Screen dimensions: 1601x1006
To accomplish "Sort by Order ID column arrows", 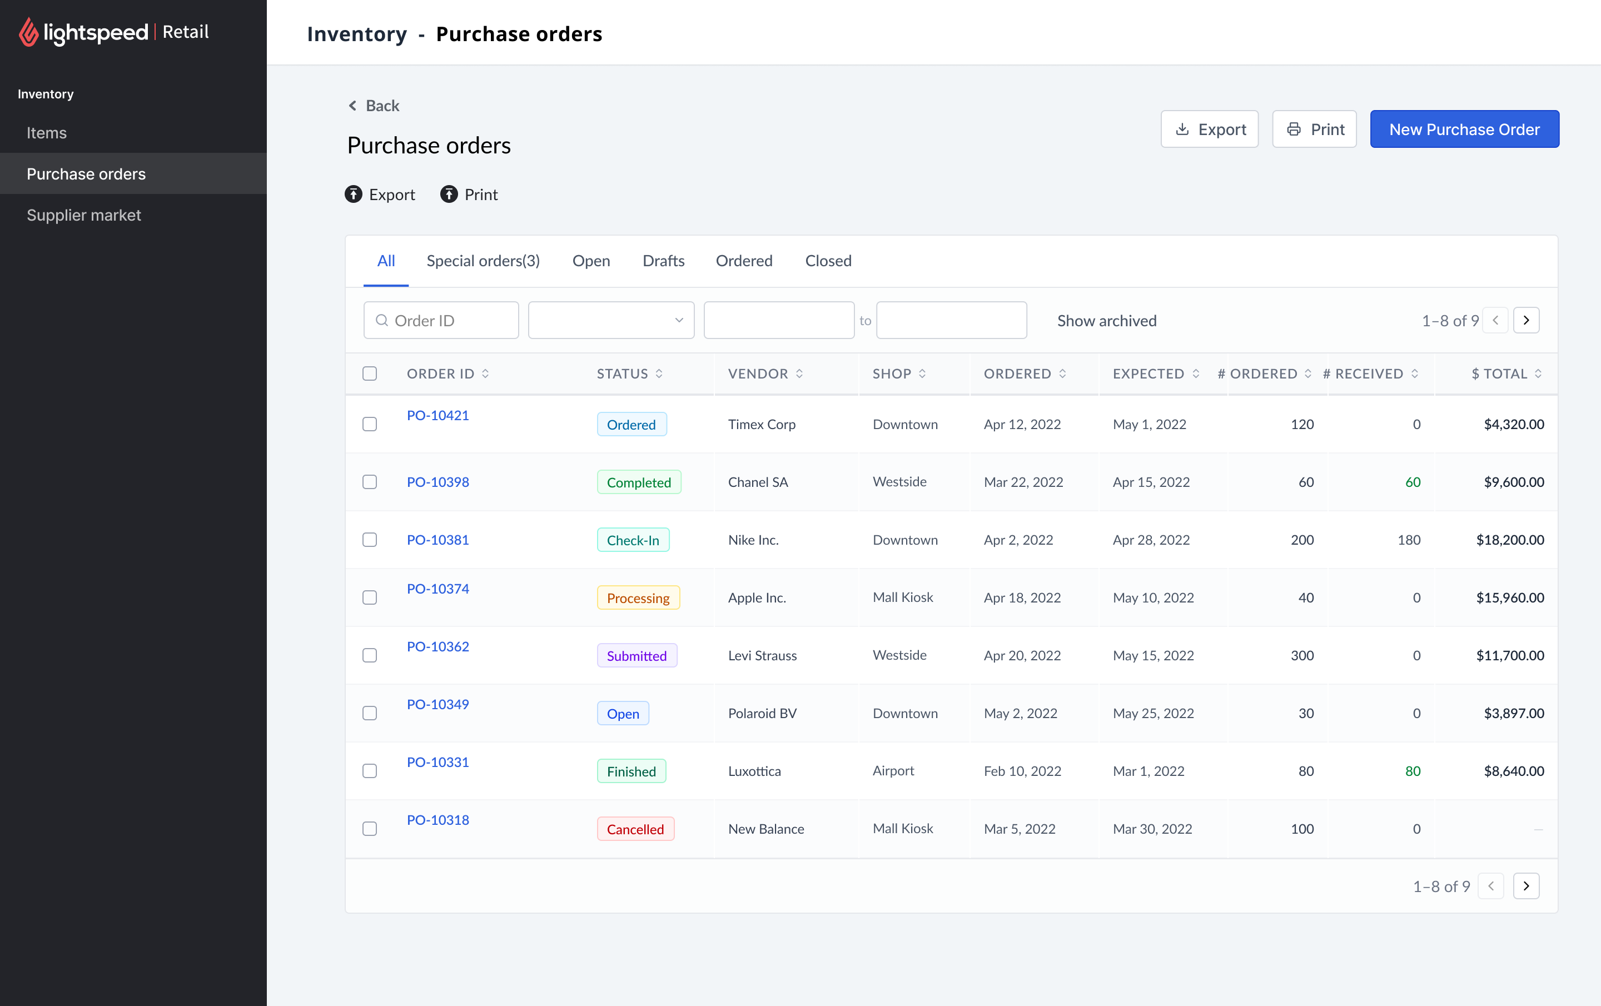I will pyautogui.click(x=485, y=373).
